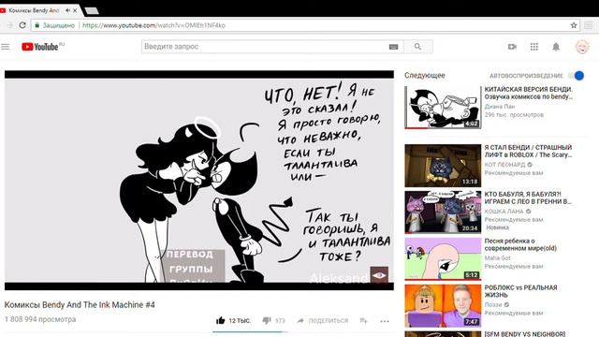
Task: Click the secure lock site info icon
Action: (x=37, y=25)
